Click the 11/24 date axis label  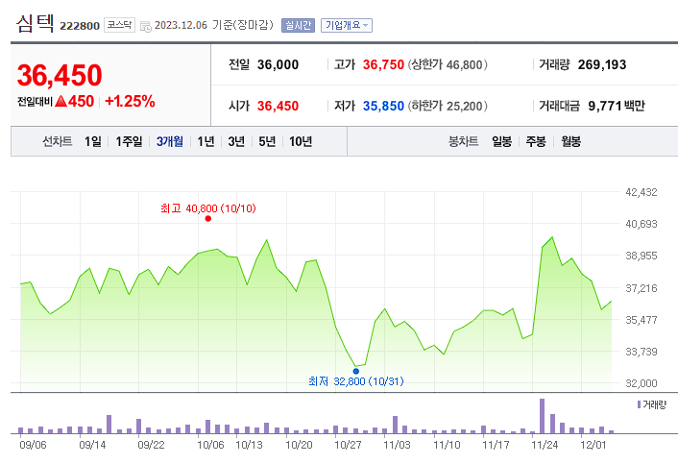(545, 445)
